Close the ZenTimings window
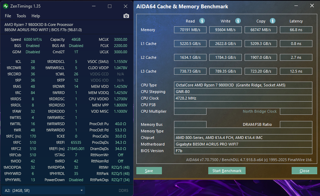The width and height of the screenshot is (320, 196). click(x=126, y=6)
